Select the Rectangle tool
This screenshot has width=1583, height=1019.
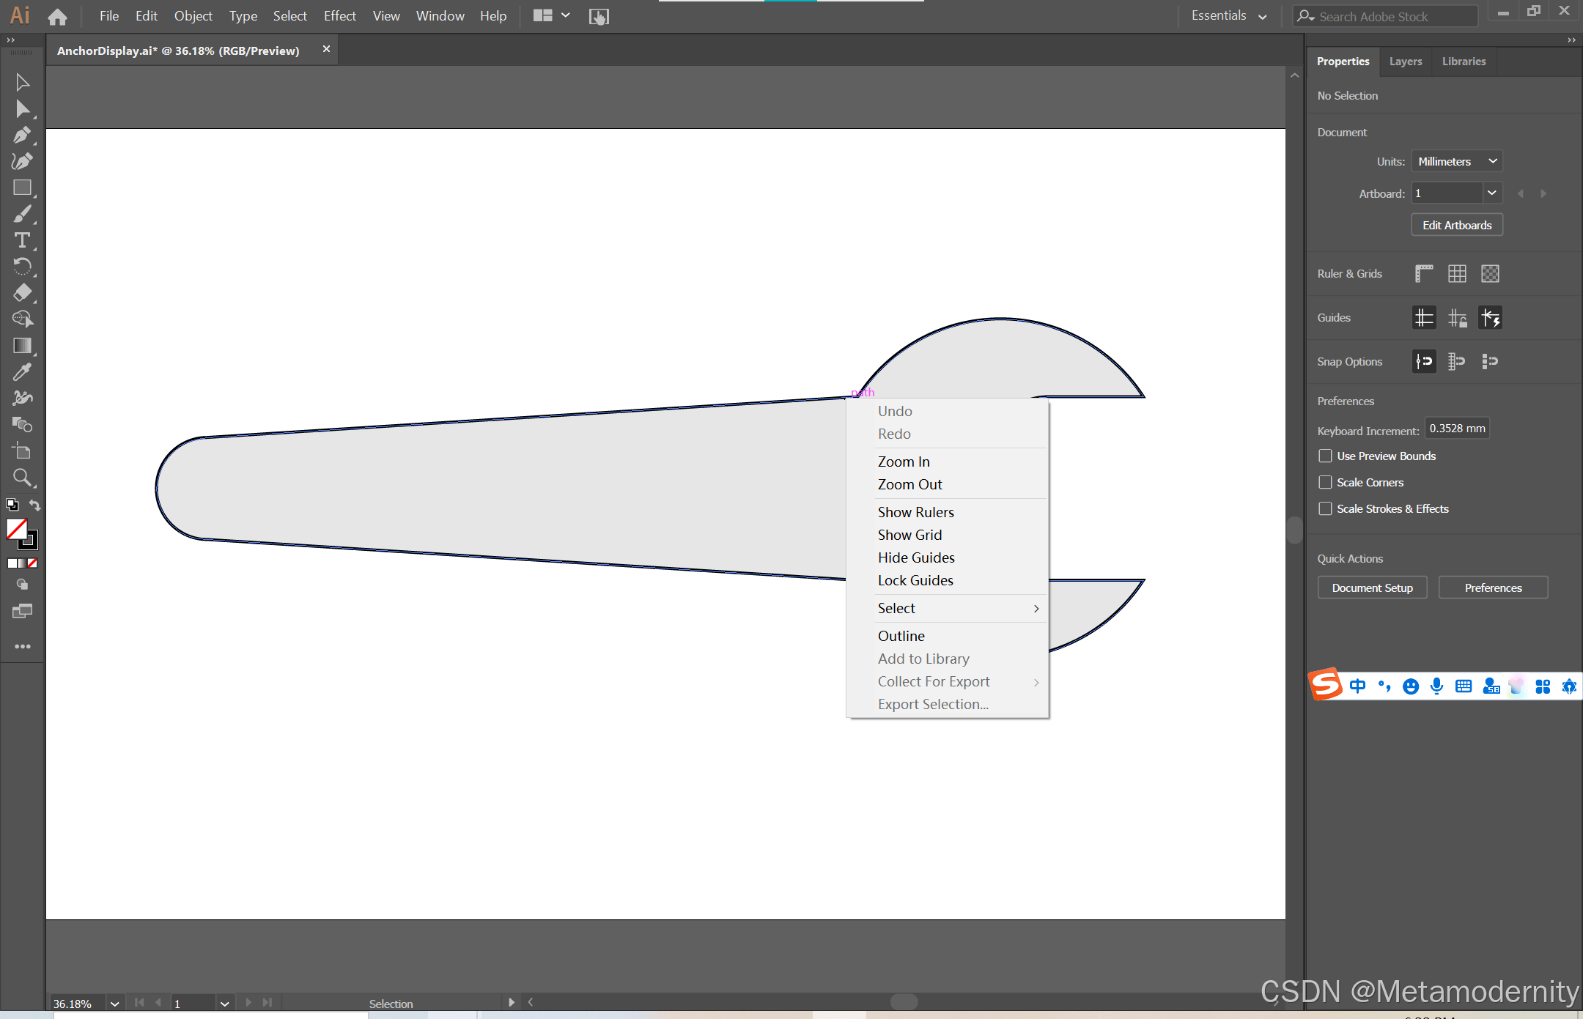[x=22, y=188]
